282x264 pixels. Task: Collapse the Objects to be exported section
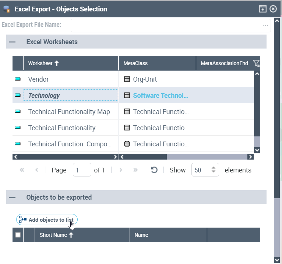click(13, 197)
